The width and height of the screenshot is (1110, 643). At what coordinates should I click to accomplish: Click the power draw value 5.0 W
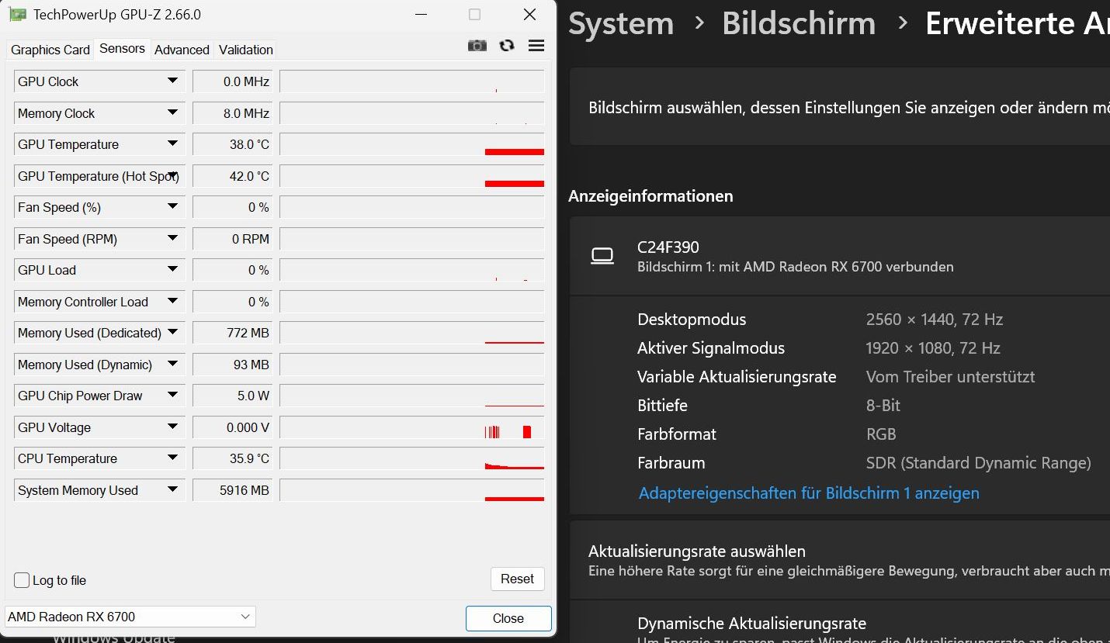tap(232, 396)
